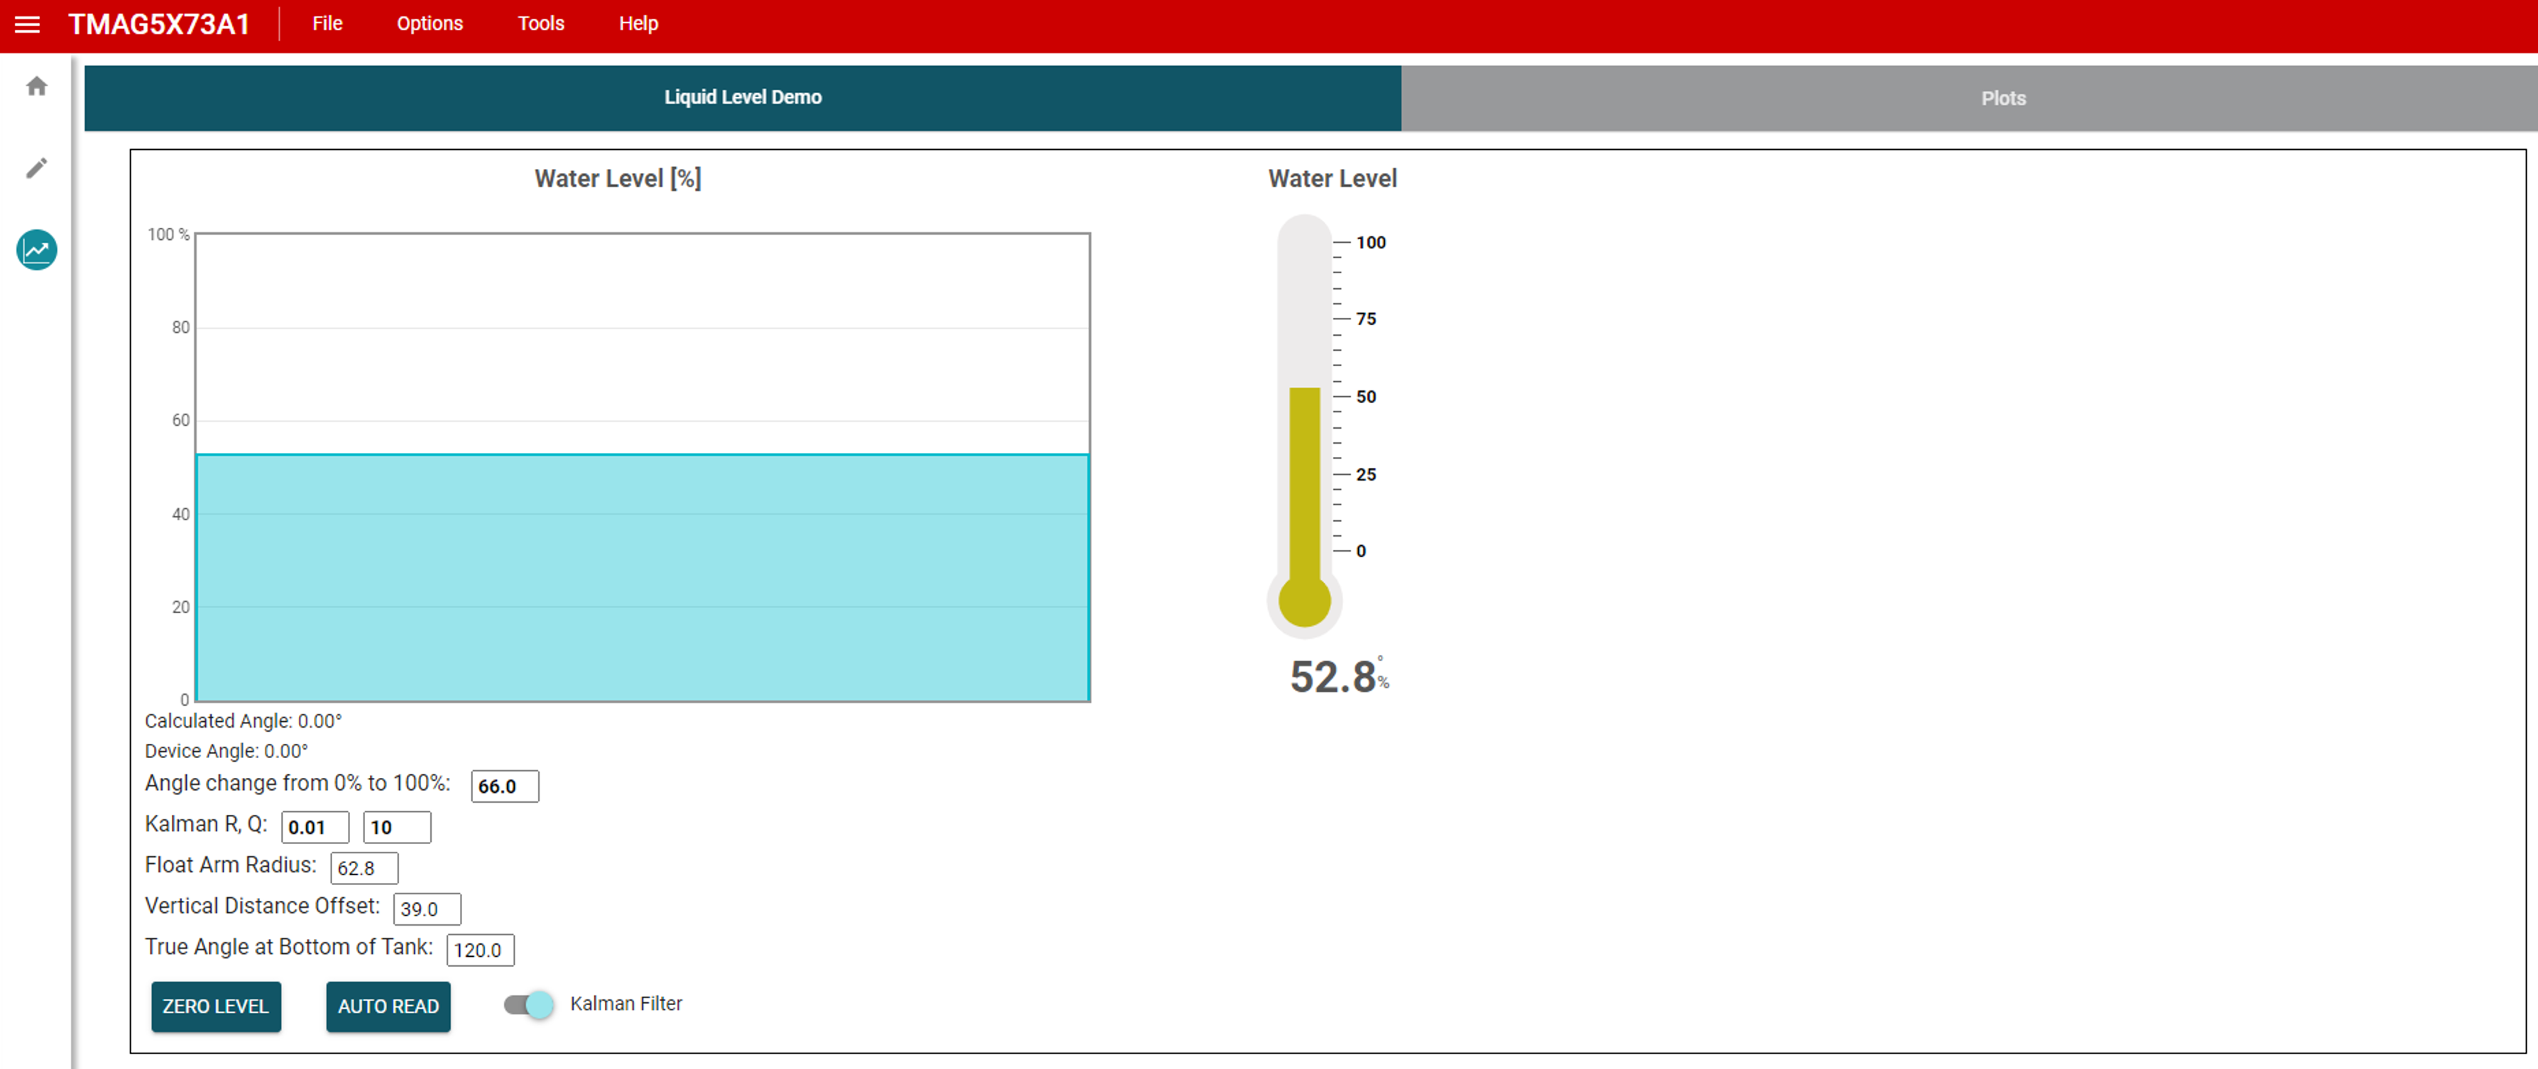Click the angle change 66.0 field
The image size is (2538, 1069).
tap(505, 786)
